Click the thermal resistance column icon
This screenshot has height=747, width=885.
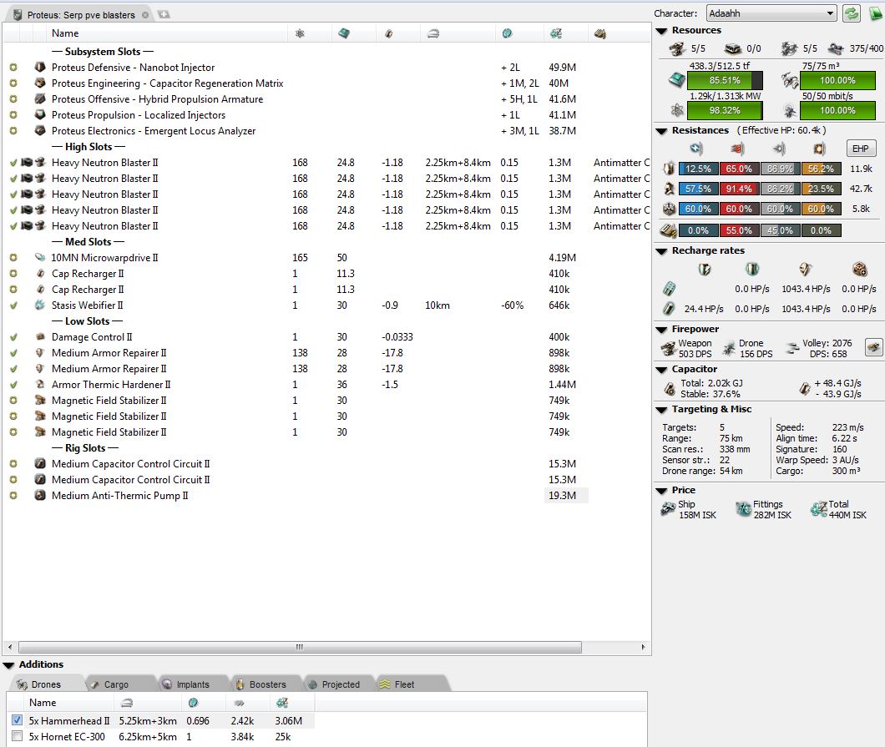[x=738, y=149]
